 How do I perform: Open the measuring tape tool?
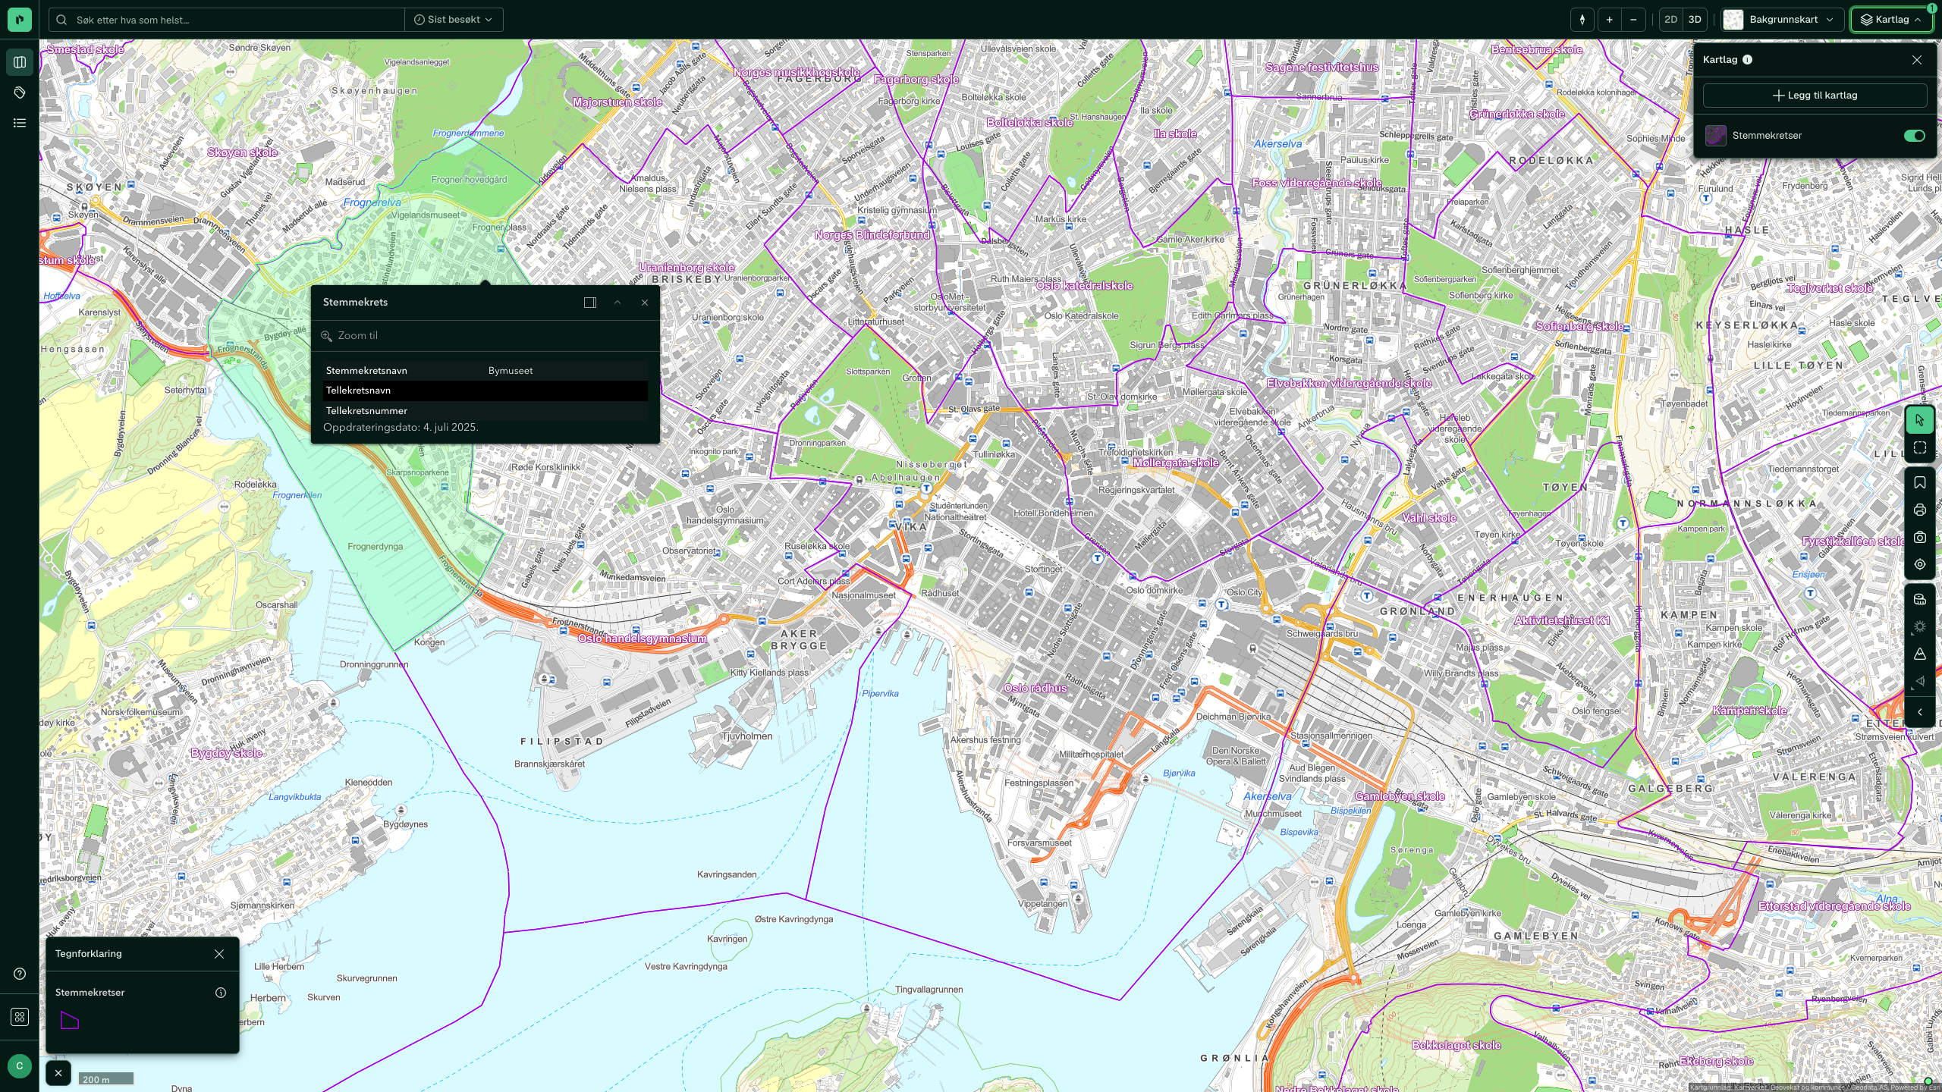pos(1919,599)
